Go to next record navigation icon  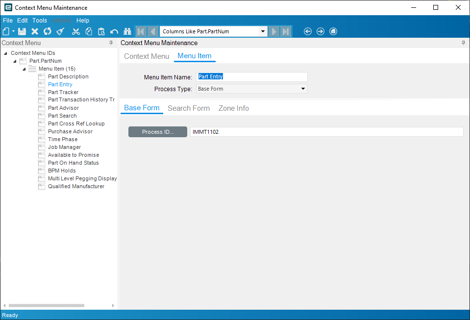pyautogui.click(x=273, y=31)
